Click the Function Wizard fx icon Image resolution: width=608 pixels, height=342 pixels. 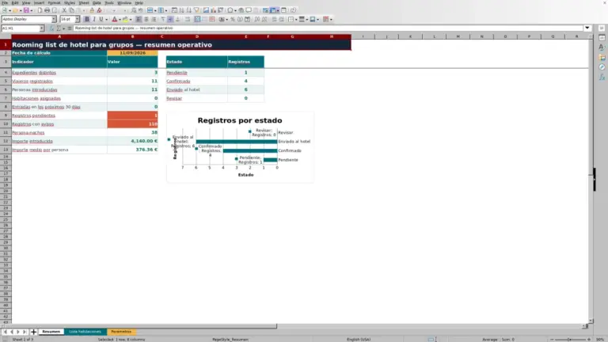[x=51, y=28]
